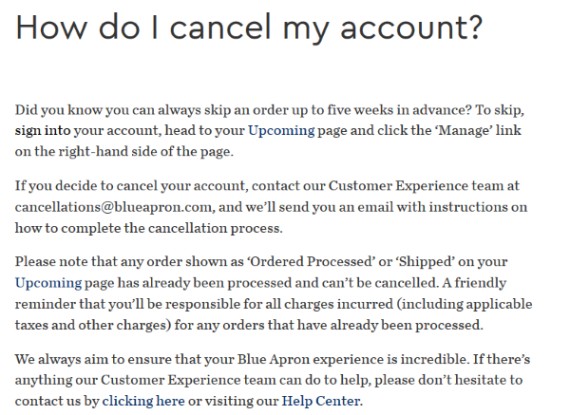Click the quoted 'Shipped' status text
Screen dimensions: 570x415
tap(425, 262)
